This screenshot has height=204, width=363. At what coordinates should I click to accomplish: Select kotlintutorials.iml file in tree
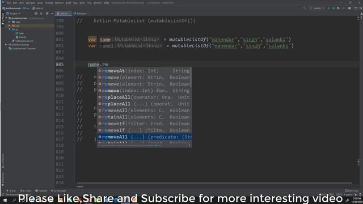pos(23,41)
